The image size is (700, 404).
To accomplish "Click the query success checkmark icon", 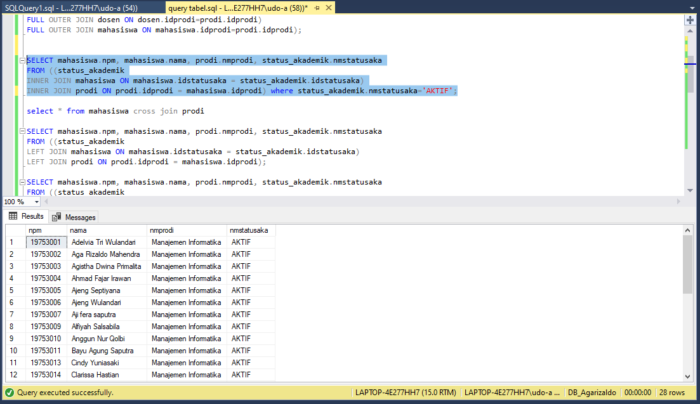I will (10, 393).
